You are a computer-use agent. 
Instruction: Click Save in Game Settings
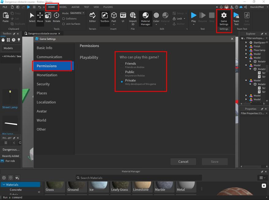[215, 162]
